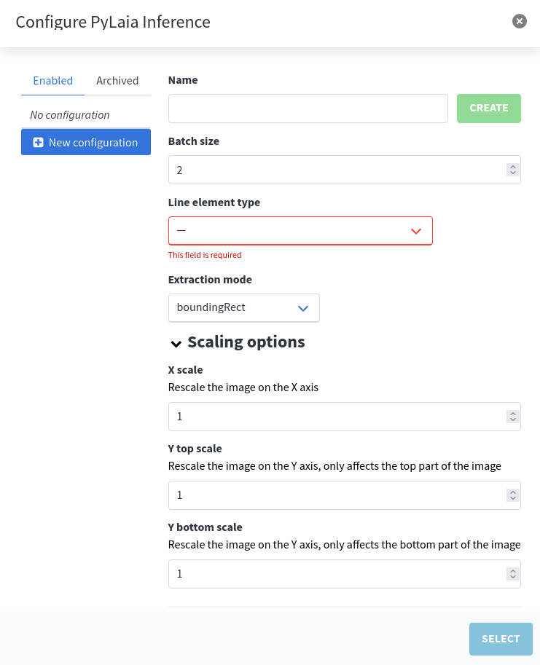The image size is (540, 665).
Task: Click the Batch size stepper up arrow
Action: pos(512,165)
